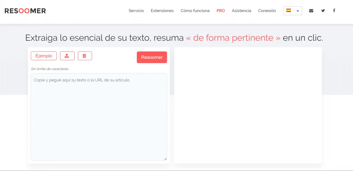Click the RESOOMER logo
Viewport: 353px width, 171px height.
(25, 11)
